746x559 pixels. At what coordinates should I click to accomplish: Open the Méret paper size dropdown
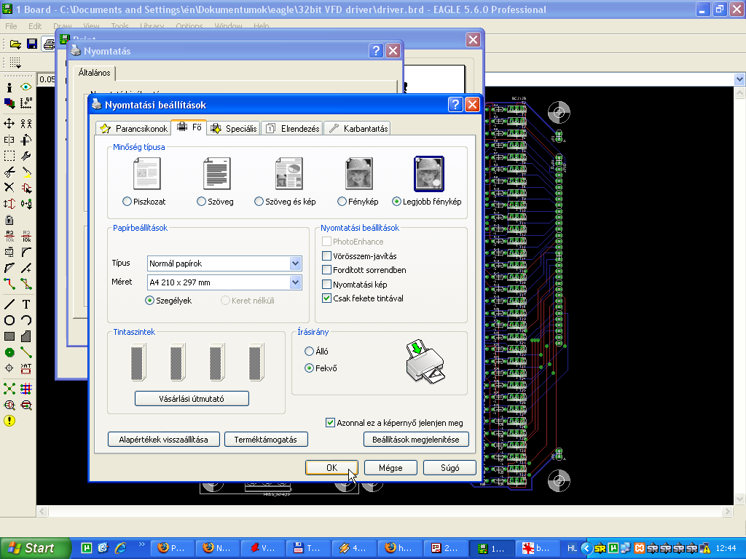tap(296, 282)
